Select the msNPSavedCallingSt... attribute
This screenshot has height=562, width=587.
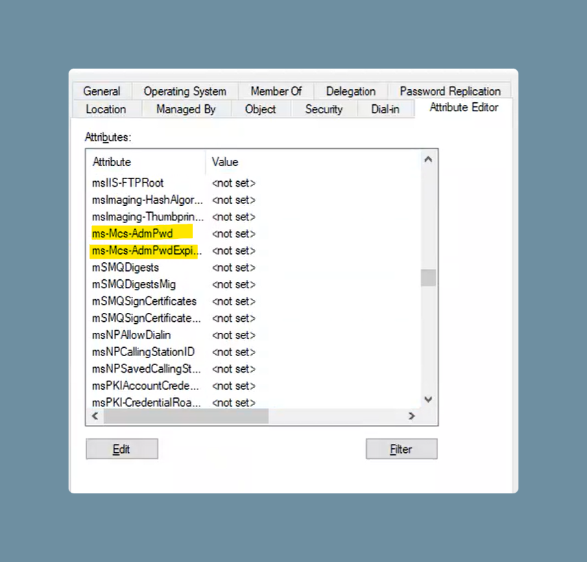[146, 368]
